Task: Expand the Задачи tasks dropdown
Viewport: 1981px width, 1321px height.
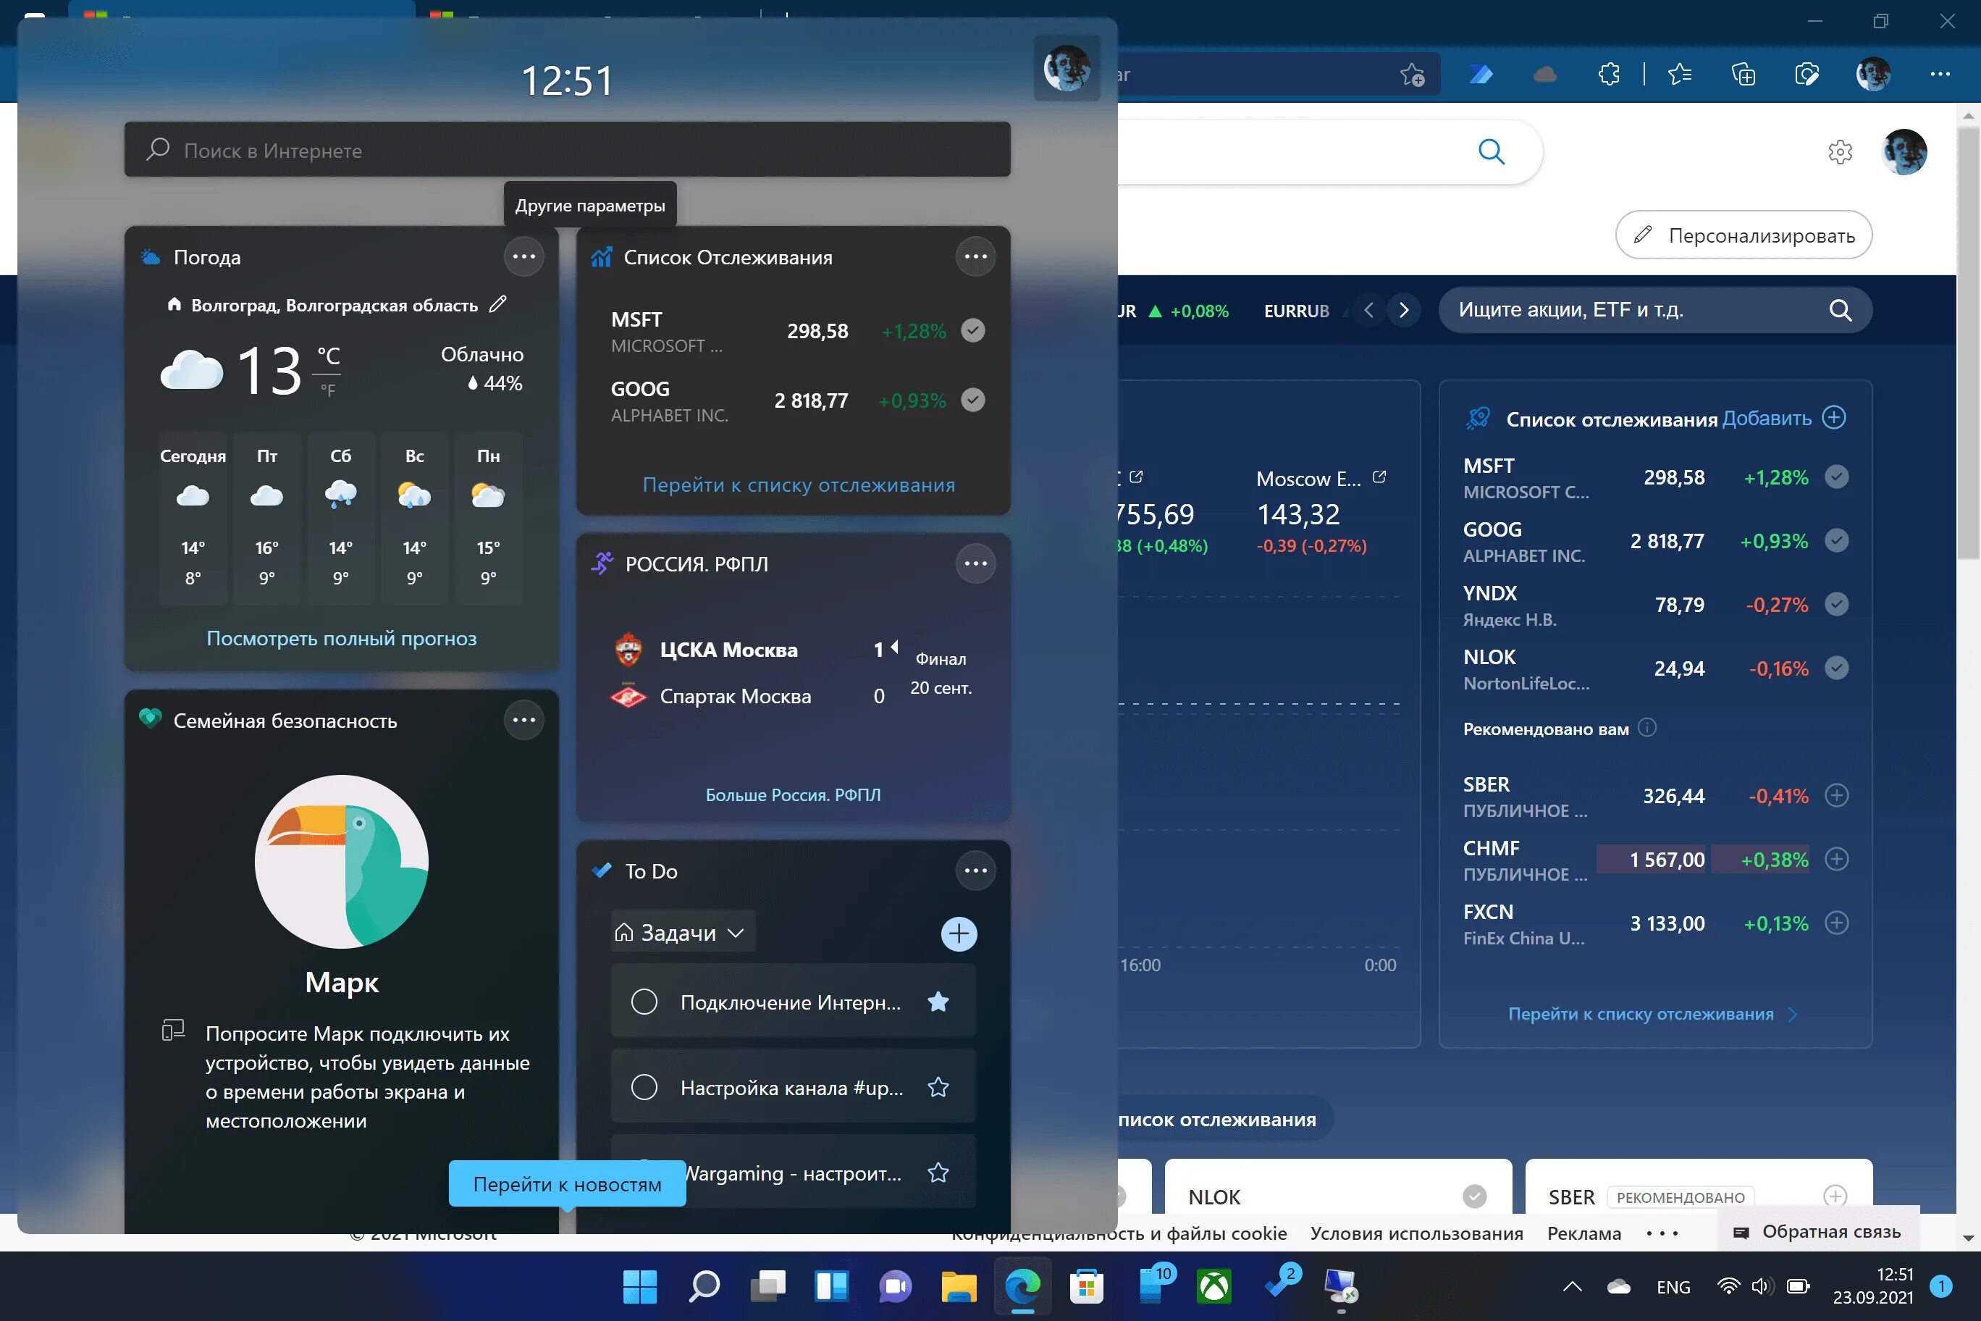Action: (683, 932)
